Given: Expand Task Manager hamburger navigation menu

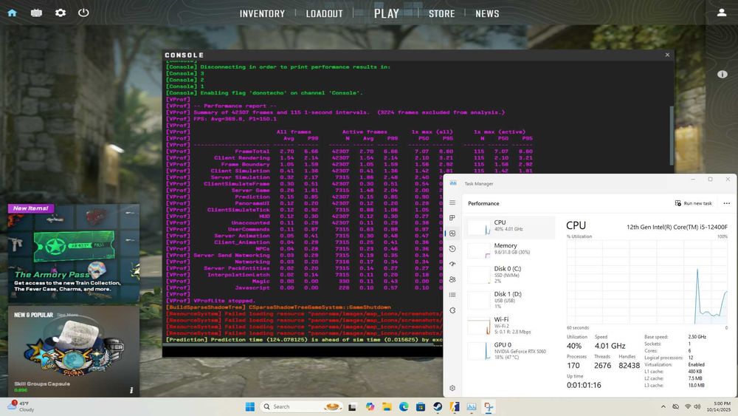Looking at the screenshot, I should coord(452,203).
